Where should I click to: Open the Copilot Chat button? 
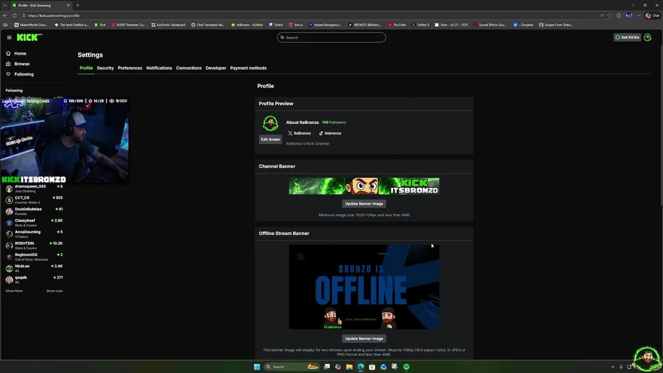(652, 16)
